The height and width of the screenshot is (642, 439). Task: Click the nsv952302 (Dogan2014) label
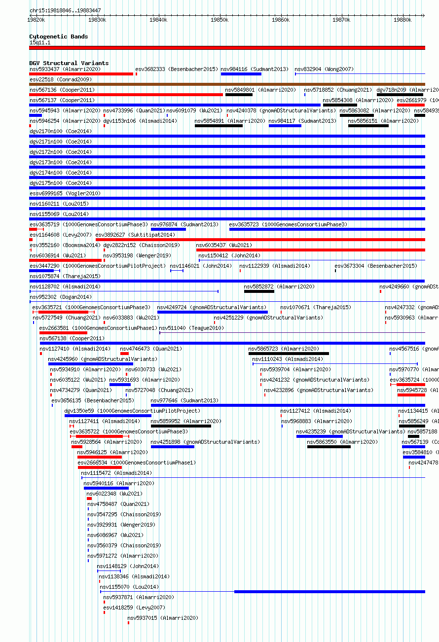pos(61,297)
